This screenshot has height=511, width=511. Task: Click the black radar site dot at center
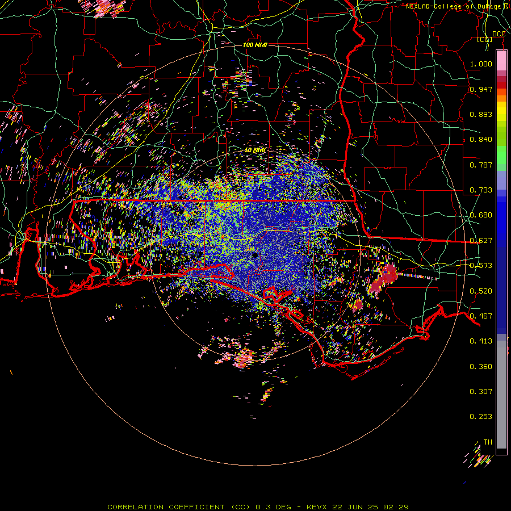click(255, 255)
